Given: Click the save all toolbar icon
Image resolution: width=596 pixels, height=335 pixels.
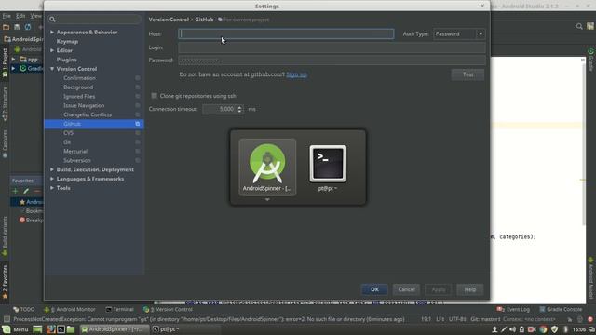Looking at the screenshot, I should [17, 27].
